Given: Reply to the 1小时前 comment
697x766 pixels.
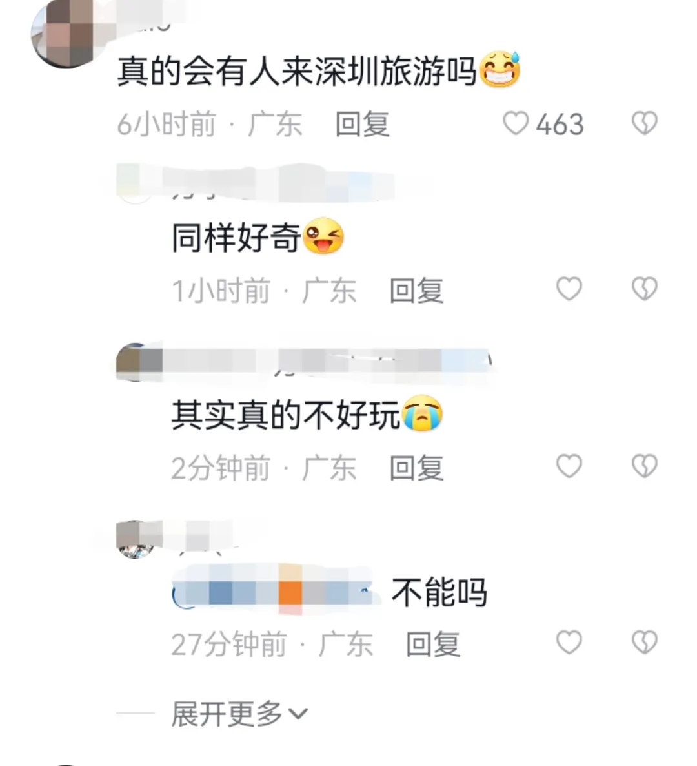Looking at the screenshot, I should pos(416,291).
